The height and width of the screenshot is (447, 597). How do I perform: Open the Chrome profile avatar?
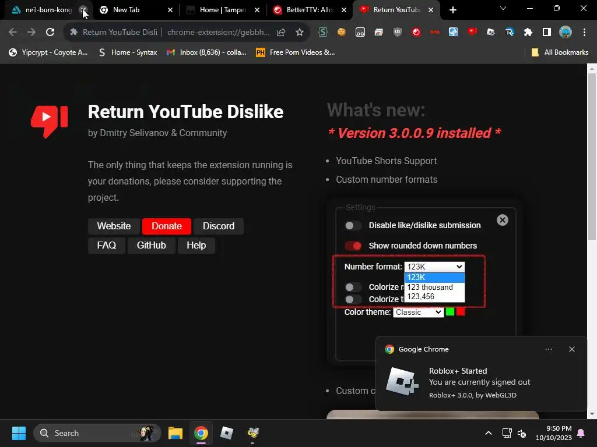tap(566, 33)
